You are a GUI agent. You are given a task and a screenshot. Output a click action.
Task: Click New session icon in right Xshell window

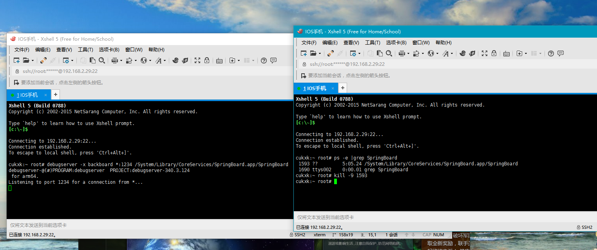(304, 53)
